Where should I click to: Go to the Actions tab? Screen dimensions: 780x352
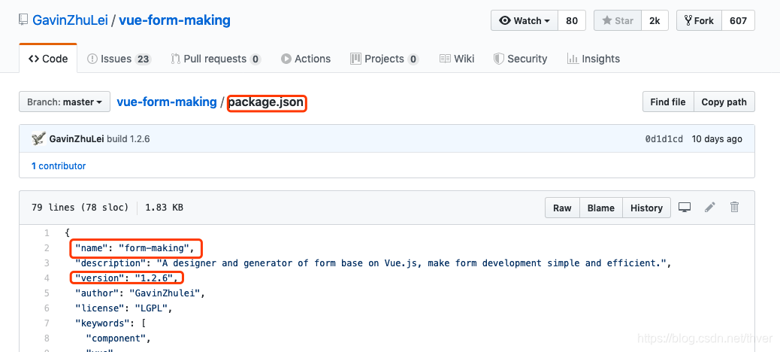(x=306, y=59)
